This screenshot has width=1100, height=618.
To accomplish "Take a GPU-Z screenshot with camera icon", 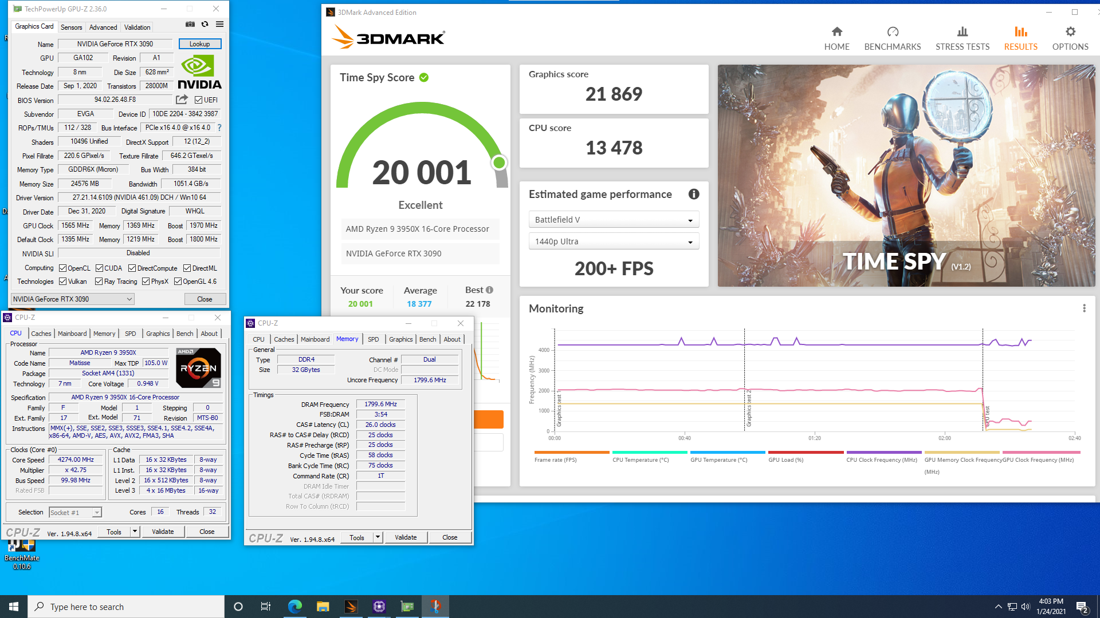I will pos(190,24).
